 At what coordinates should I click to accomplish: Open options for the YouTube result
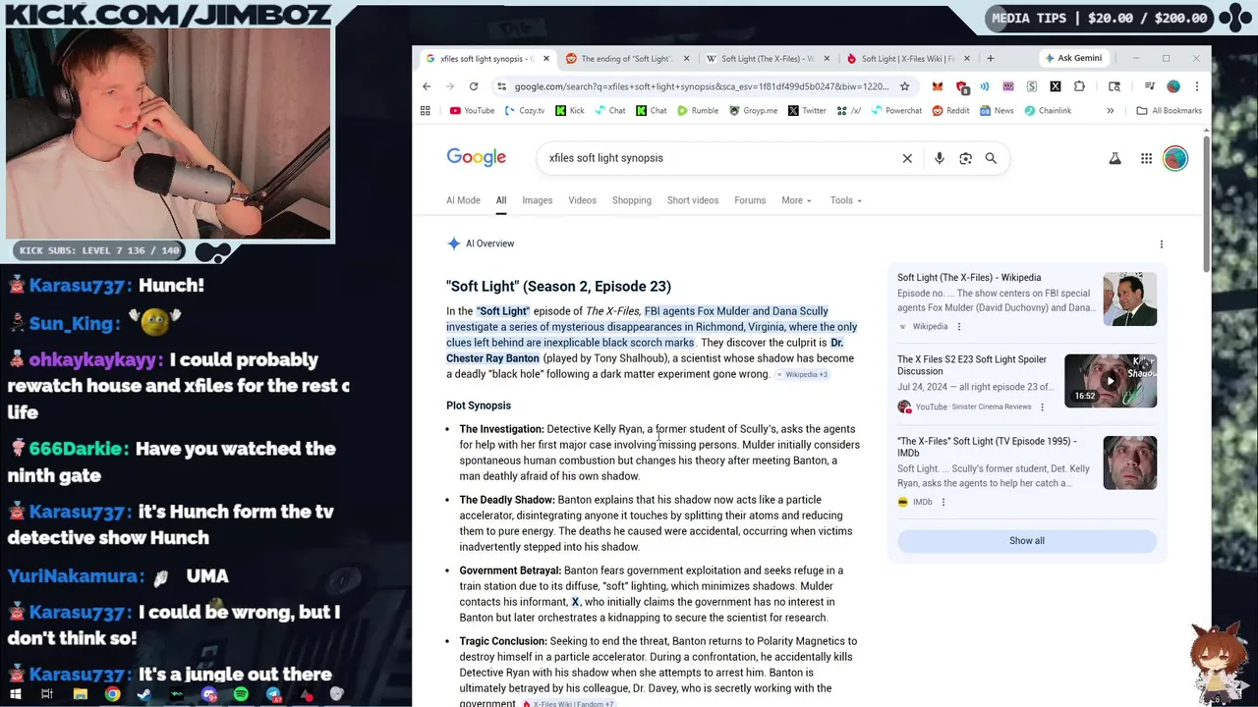point(1042,407)
